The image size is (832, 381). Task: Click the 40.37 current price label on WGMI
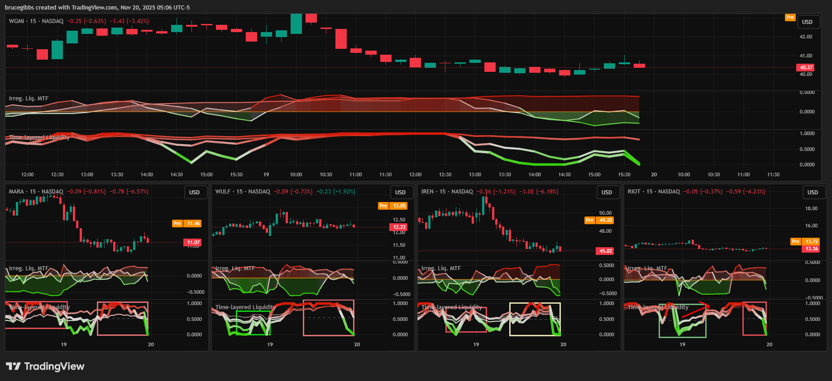click(x=806, y=67)
